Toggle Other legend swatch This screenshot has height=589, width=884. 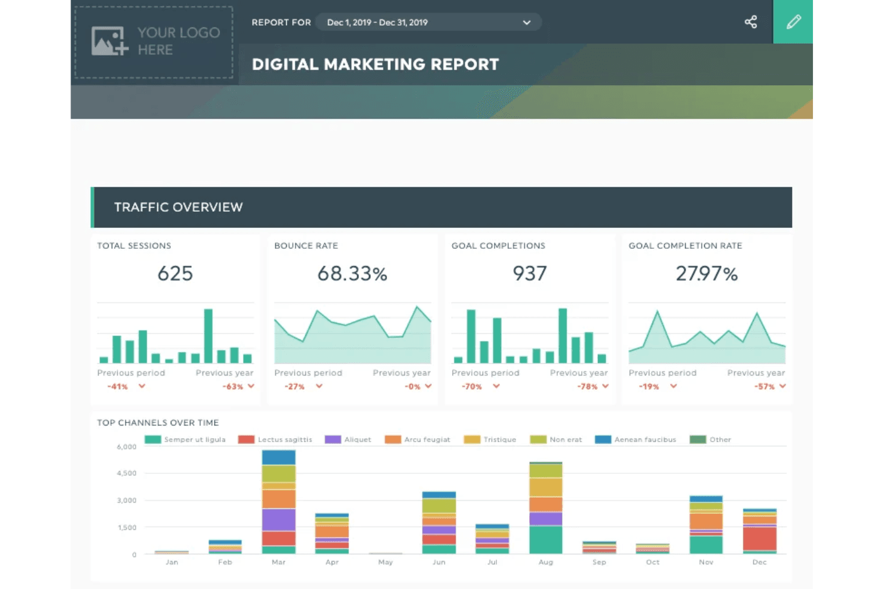[x=698, y=439]
